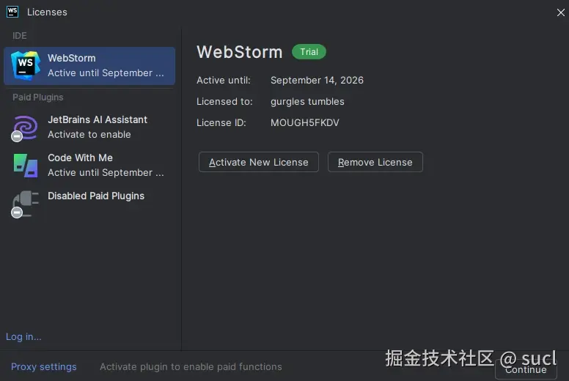Click Activate New License button

point(258,162)
